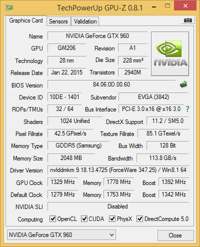Click the title bar text TechPowerUp GPU-Z 0.8.1

100,7
